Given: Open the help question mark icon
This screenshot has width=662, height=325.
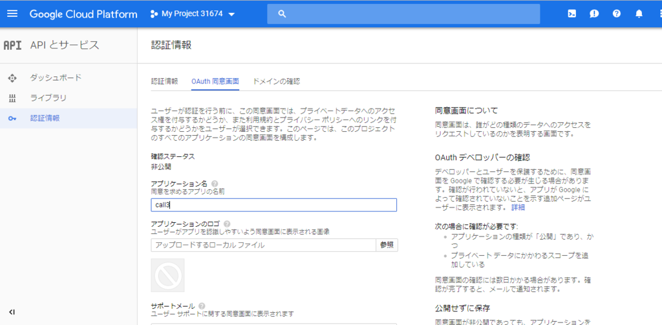Looking at the screenshot, I should [x=616, y=14].
